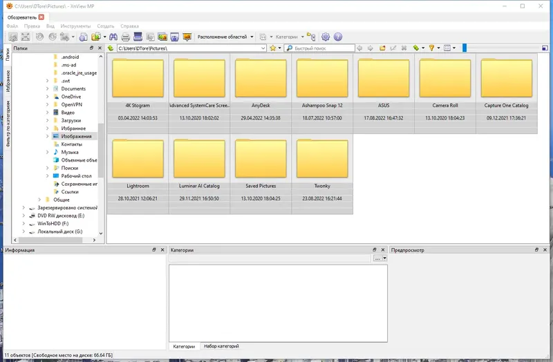
Task: Close the Предпросмотр panel
Action: tap(545, 249)
